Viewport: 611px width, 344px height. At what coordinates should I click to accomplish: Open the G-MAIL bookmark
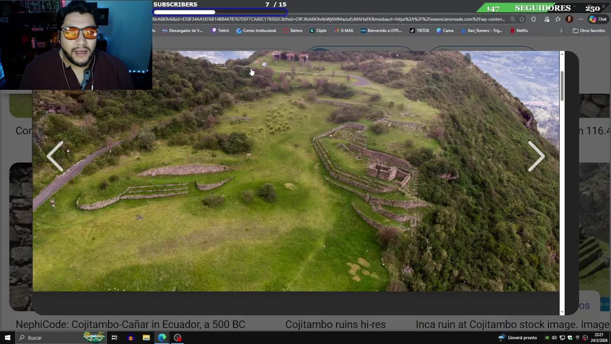[x=344, y=31]
